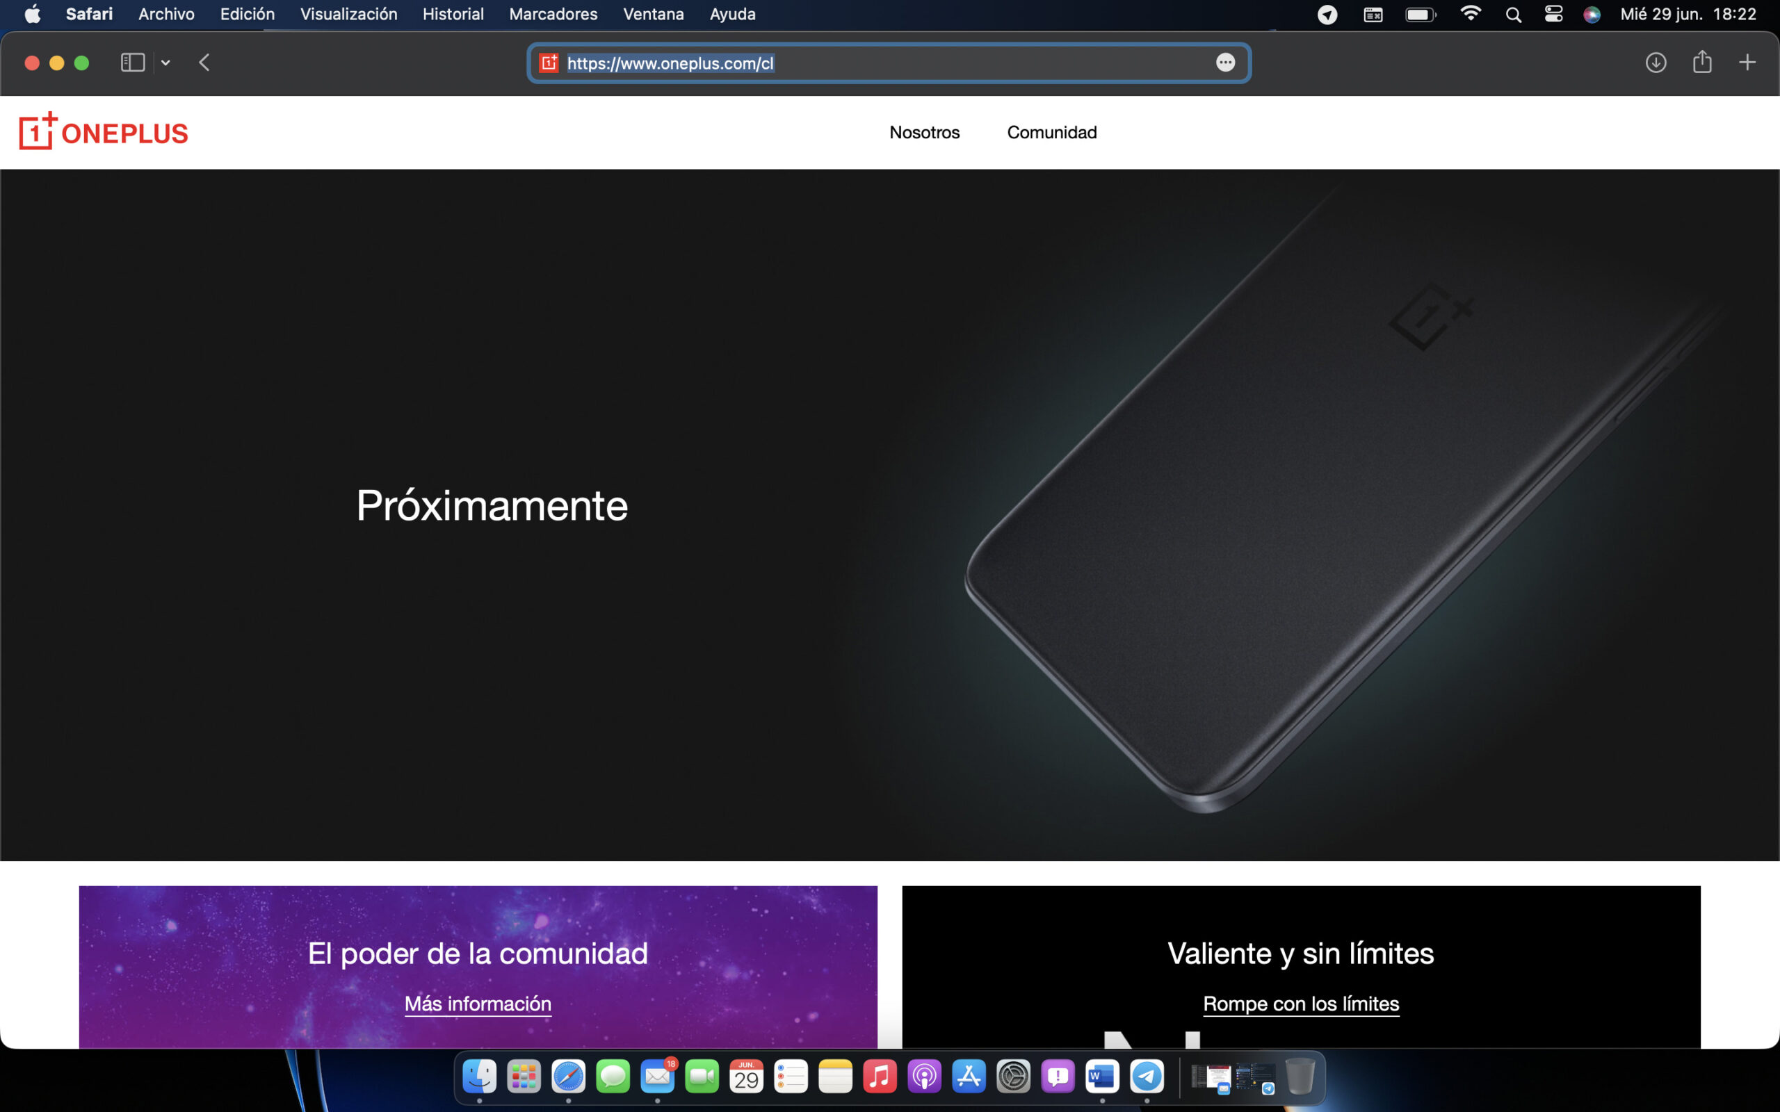Click the OnePlus favicon in address bar
Screen dimensions: 1780x1112
point(549,63)
